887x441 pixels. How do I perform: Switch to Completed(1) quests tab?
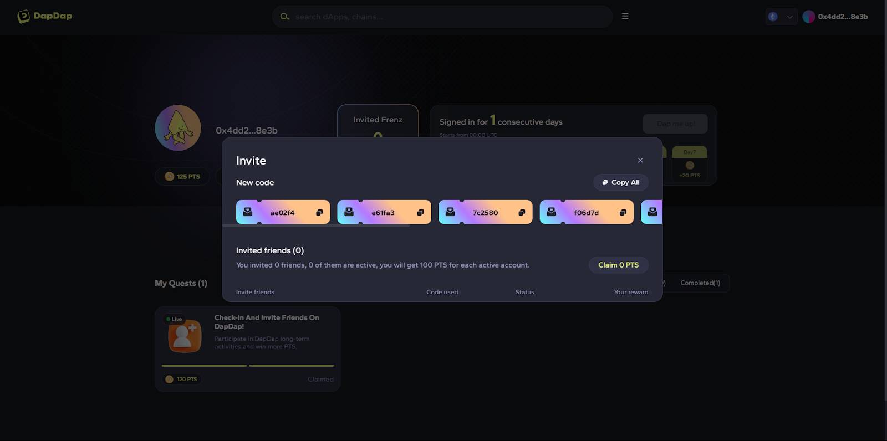[x=700, y=283]
